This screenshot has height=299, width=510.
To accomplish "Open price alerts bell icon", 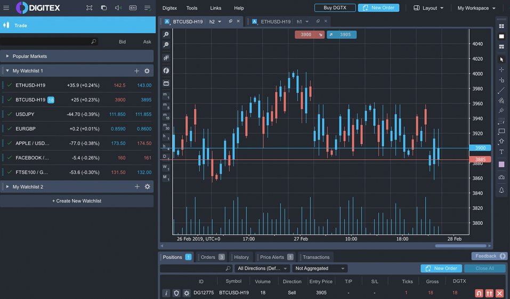I will tap(501, 190).
